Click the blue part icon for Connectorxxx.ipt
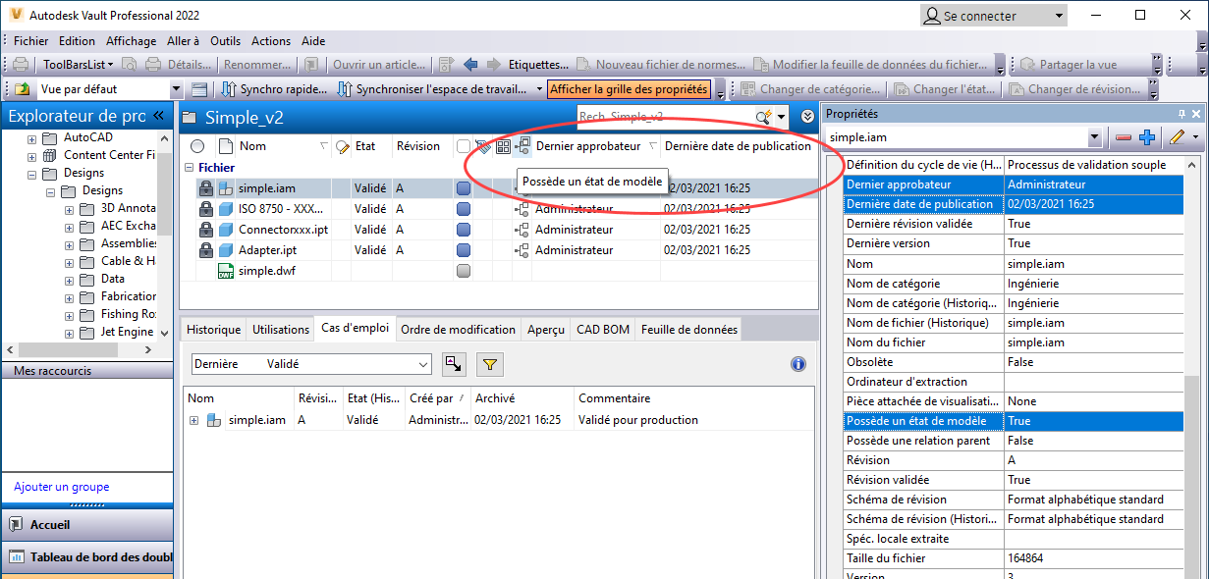This screenshot has height=579, width=1209. coord(226,229)
